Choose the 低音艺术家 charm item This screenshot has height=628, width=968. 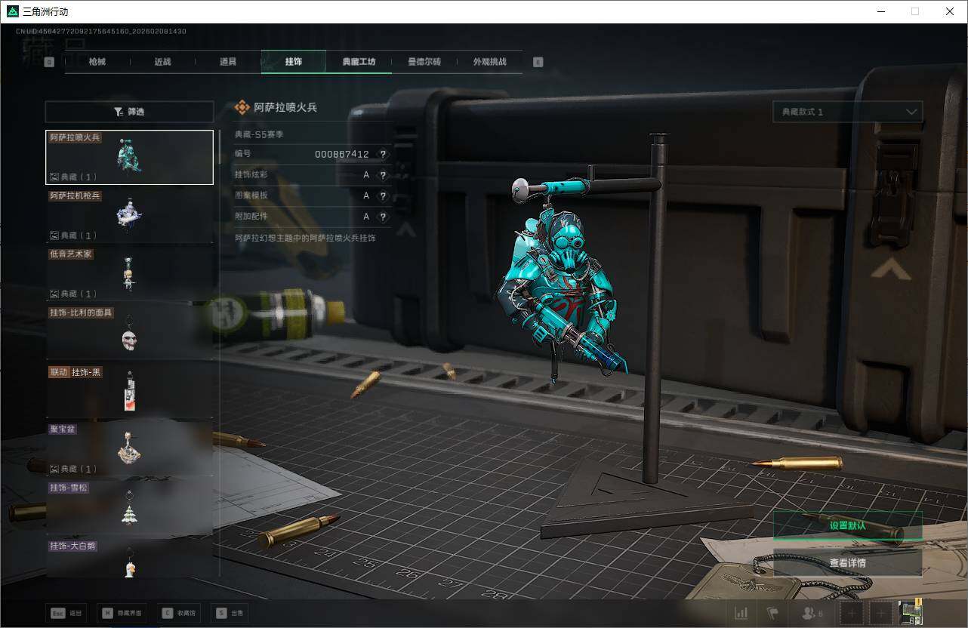click(129, 273)
